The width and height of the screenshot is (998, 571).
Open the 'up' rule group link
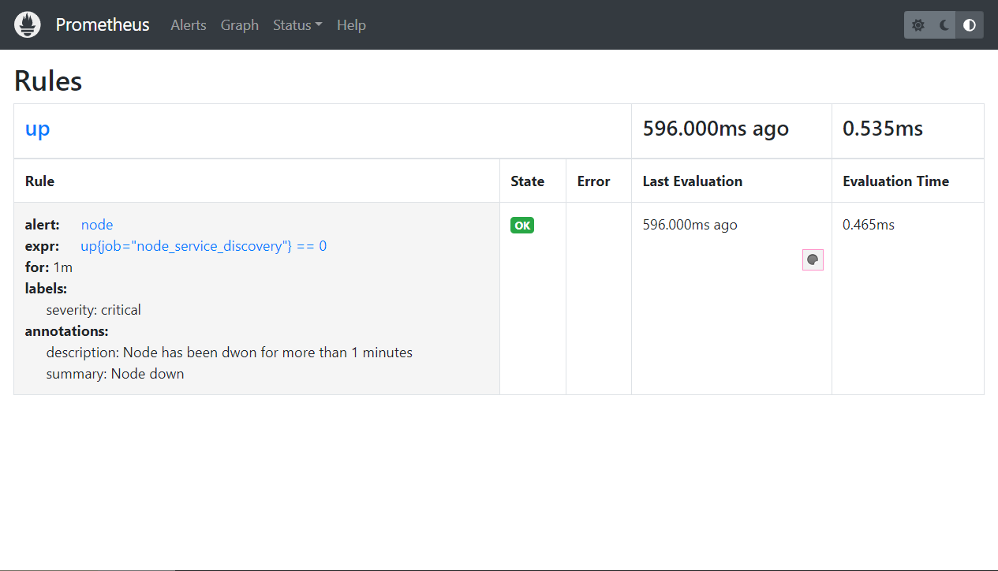coord(37,129)
